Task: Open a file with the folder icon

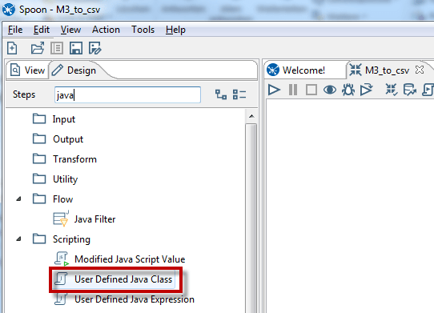Action: tap(38, 48)
